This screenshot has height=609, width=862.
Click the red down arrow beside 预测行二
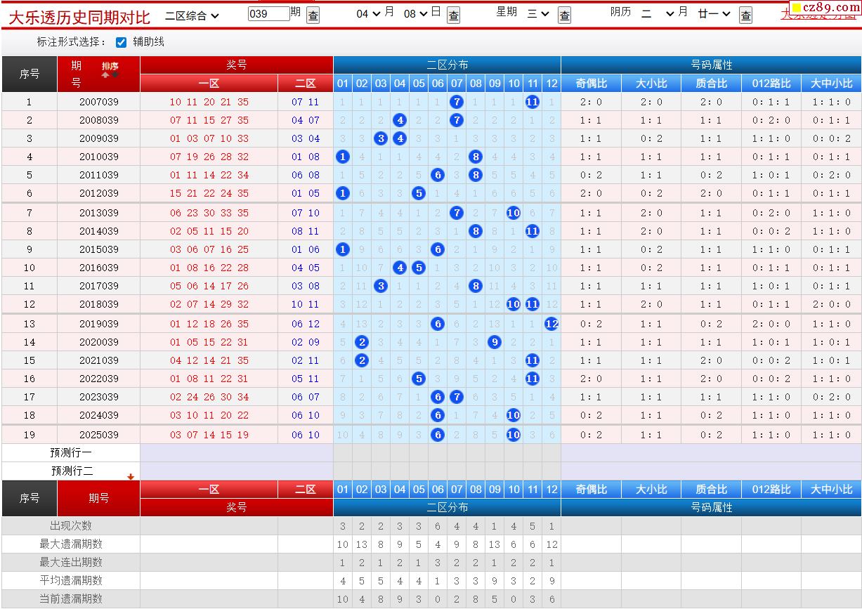coord(130,476)
